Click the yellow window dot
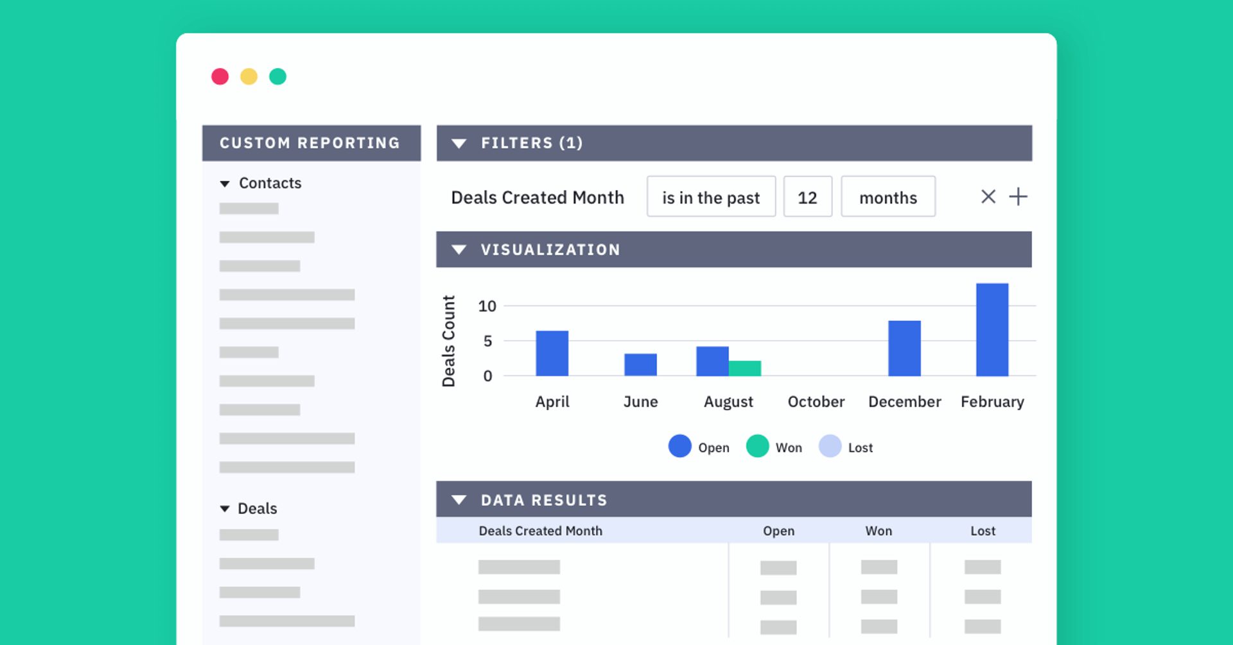1233x645 pixels. pos(249,77)
